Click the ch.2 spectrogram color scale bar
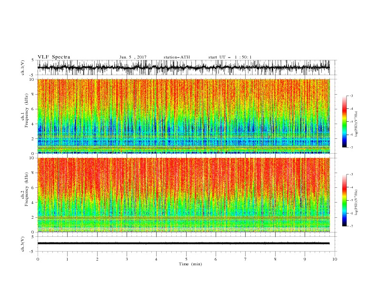377x291 pixels. pos(345,200)
